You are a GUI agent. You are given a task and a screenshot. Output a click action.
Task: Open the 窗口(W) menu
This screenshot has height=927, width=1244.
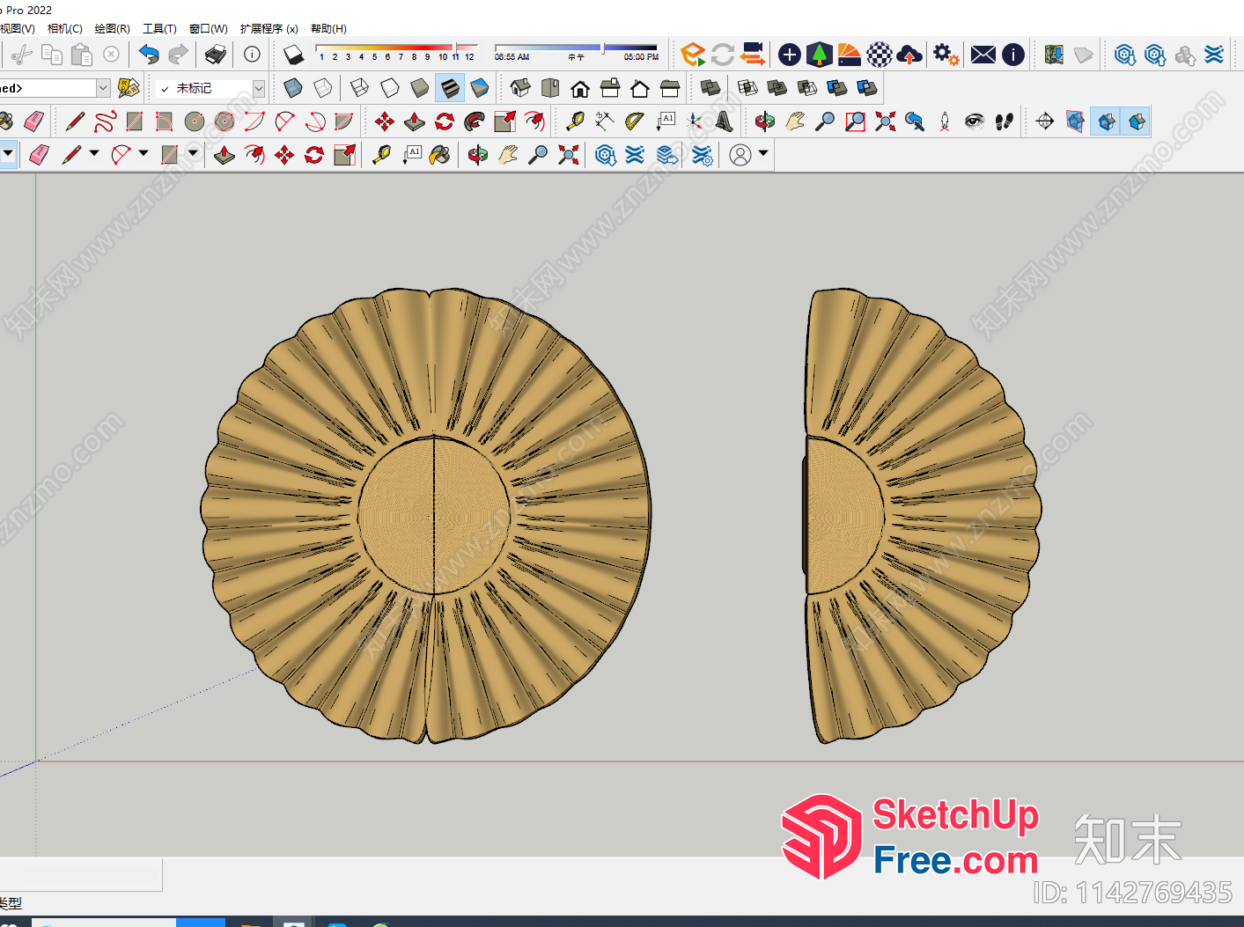coord(208,29)
